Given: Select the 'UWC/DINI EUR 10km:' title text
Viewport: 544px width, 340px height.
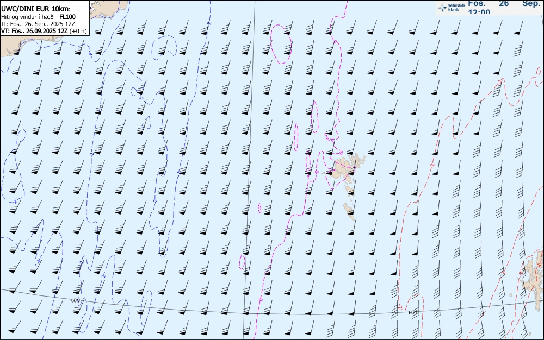Looking at the screenshot, I should [36, 9].
